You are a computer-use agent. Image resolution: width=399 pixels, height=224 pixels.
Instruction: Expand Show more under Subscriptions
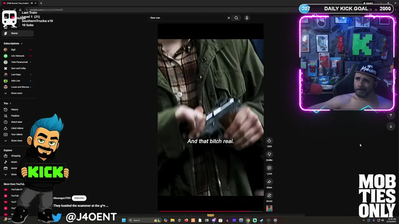coord(17,93)
